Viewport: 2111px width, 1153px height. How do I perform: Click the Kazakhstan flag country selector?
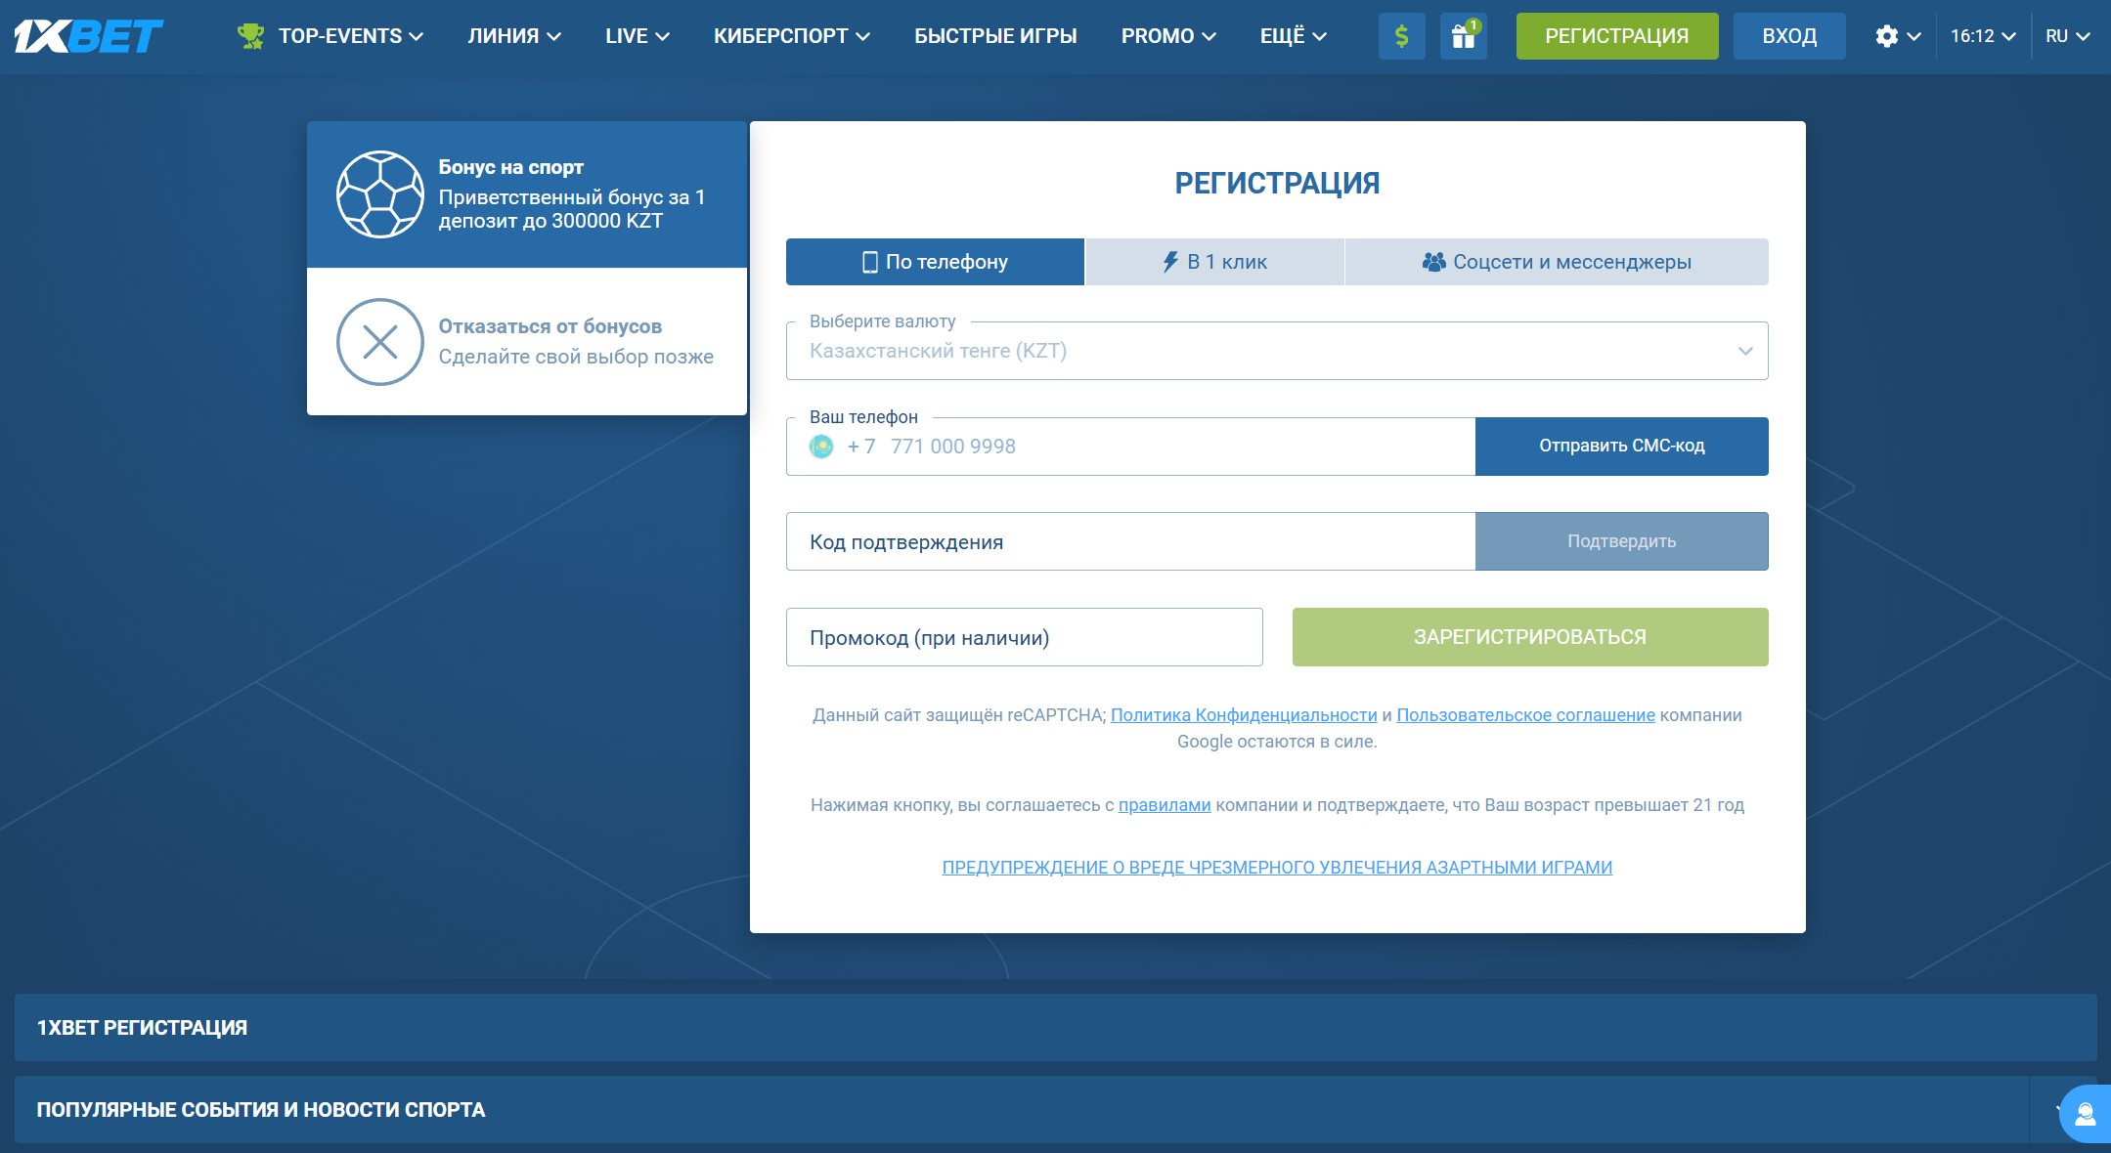pos(821,447)
